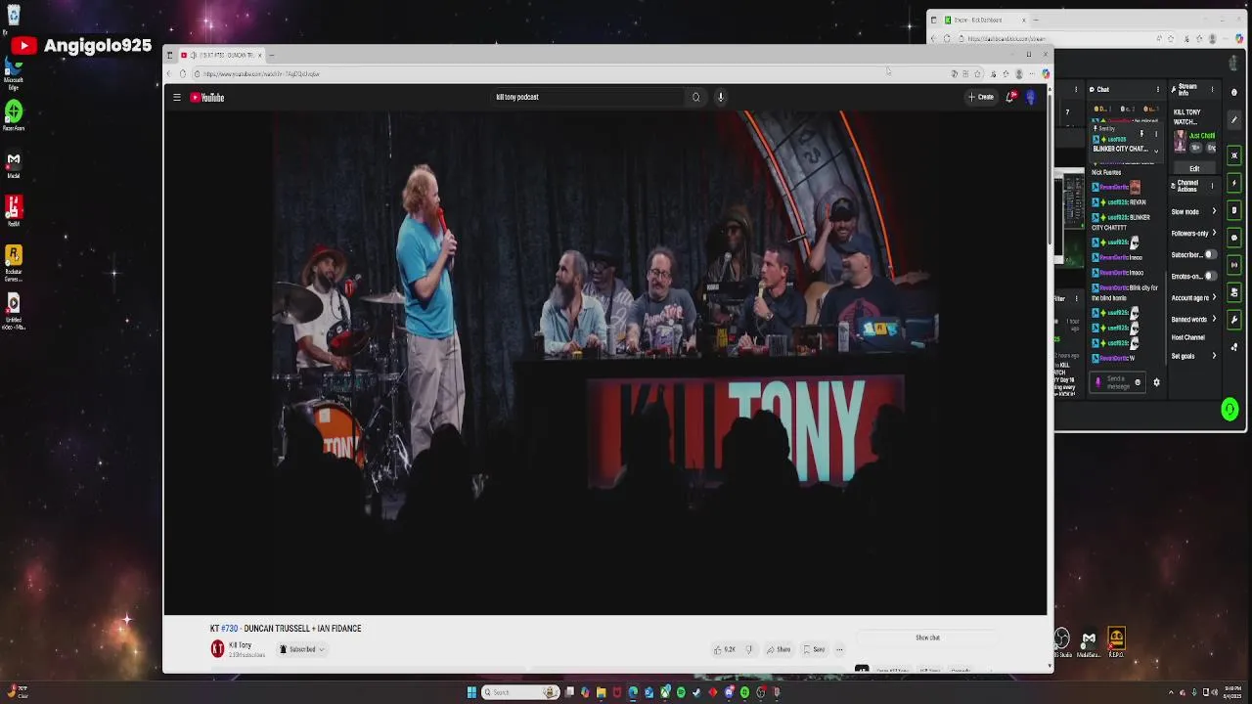Switch to the Kick Dashboard browser tab

[x=984, y=20]
